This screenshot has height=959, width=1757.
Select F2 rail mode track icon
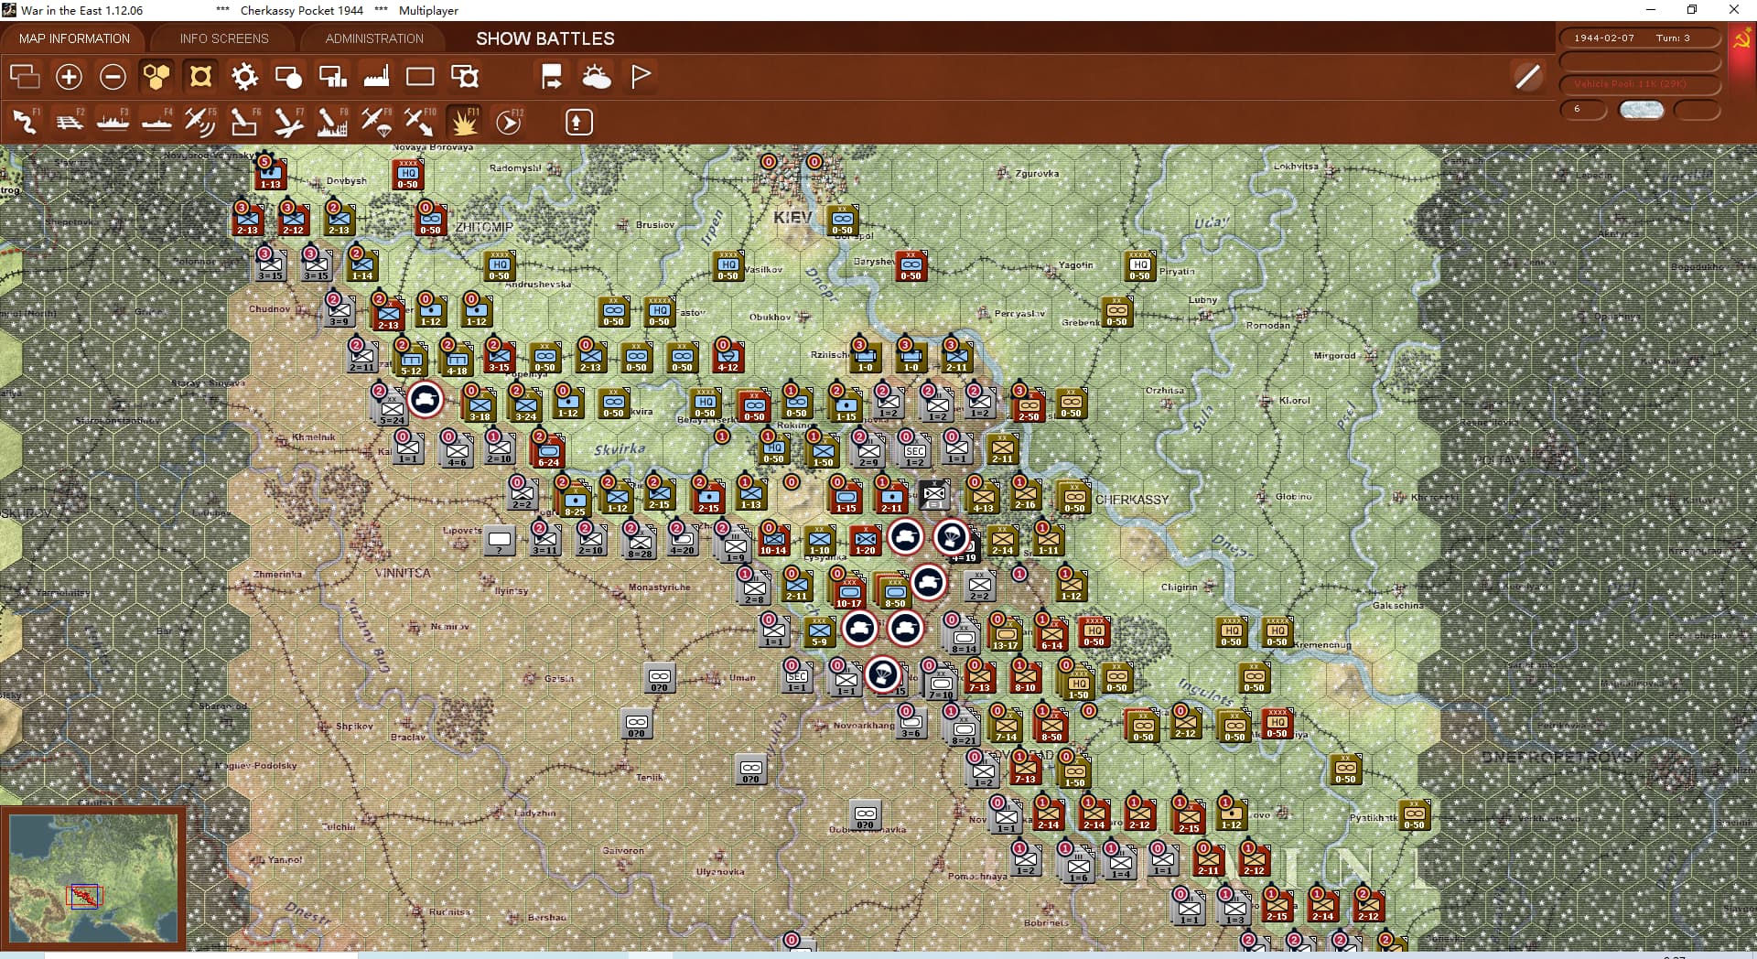point(69,122)
